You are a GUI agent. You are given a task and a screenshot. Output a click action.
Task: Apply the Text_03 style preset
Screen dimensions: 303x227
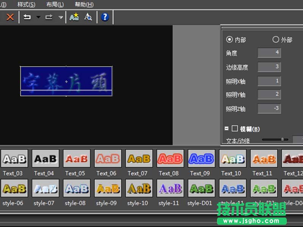tap(14, 159)
